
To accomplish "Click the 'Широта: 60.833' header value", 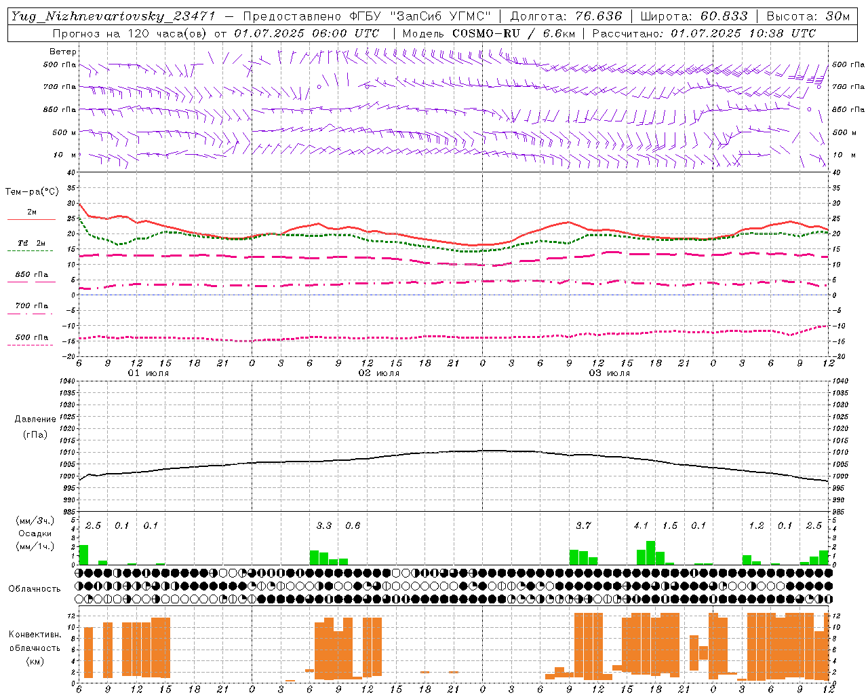I will tap(694, 16).
